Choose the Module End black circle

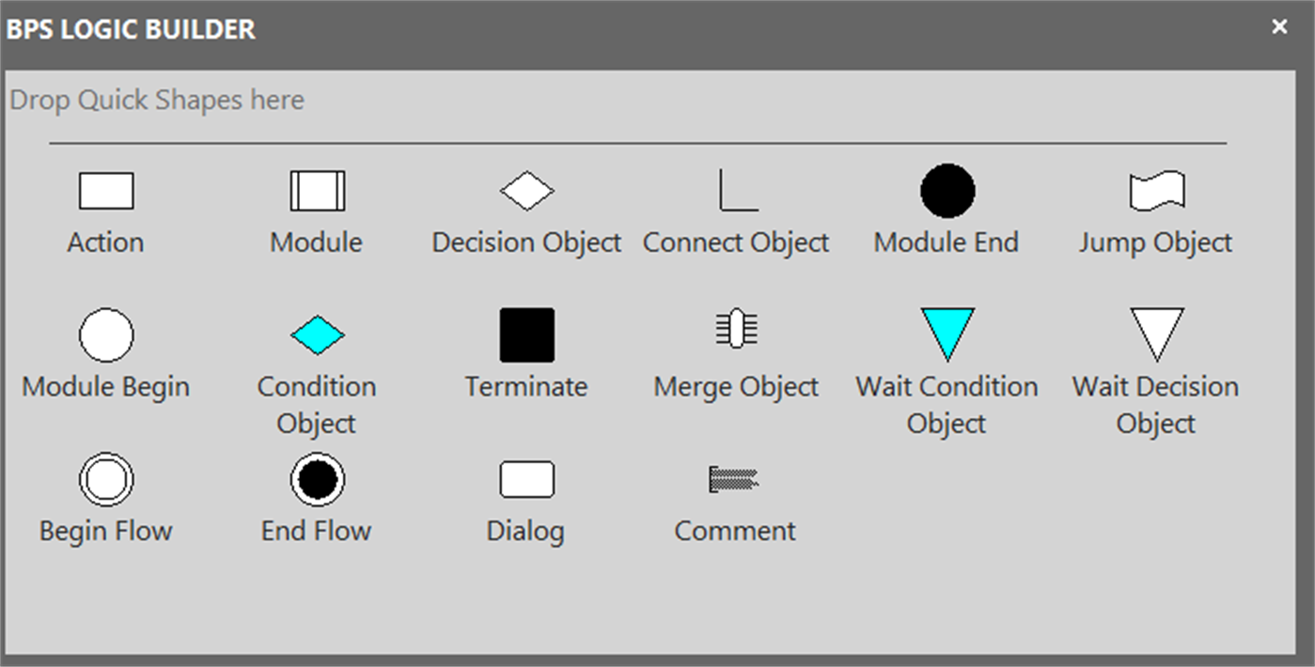click(x=947, y=191)
